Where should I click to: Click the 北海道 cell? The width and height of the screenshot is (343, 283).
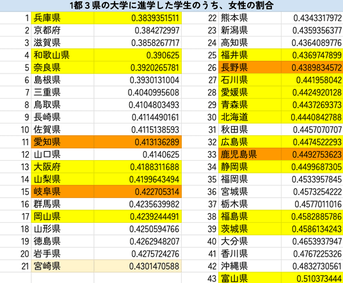[x=250, y=117]
